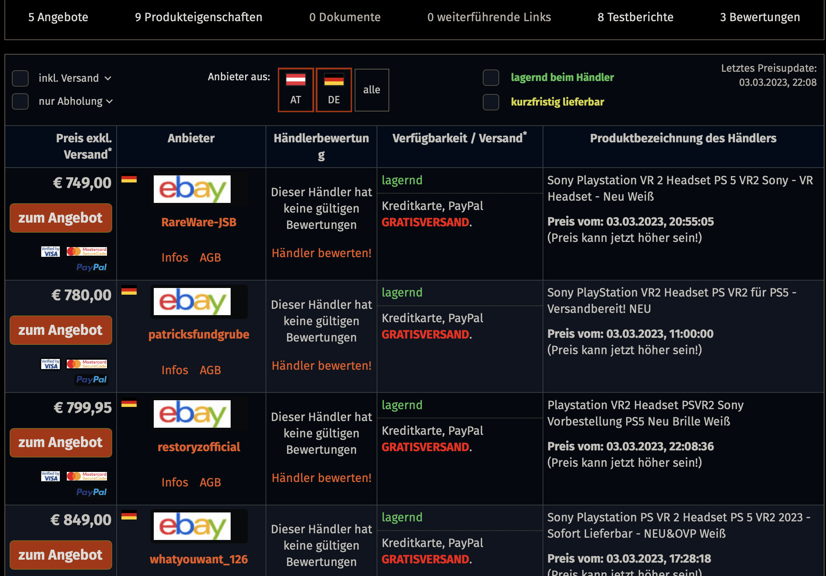
Task: Select the alle countries filter
Action: pos(371,90)
